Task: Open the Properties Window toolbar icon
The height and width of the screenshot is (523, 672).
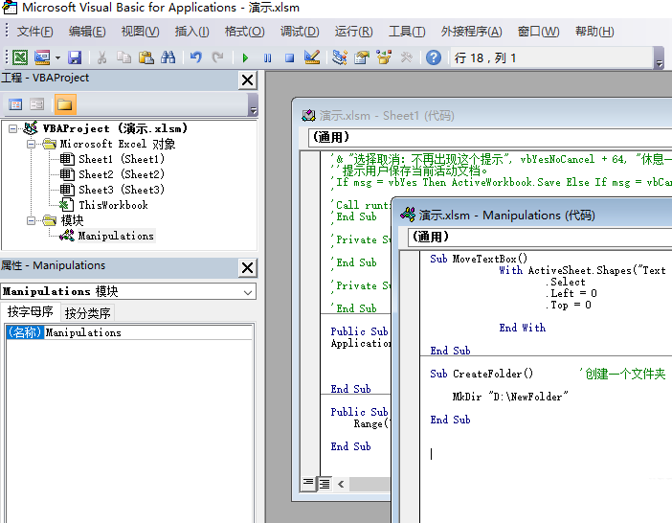Action: (x=362, y=57)
